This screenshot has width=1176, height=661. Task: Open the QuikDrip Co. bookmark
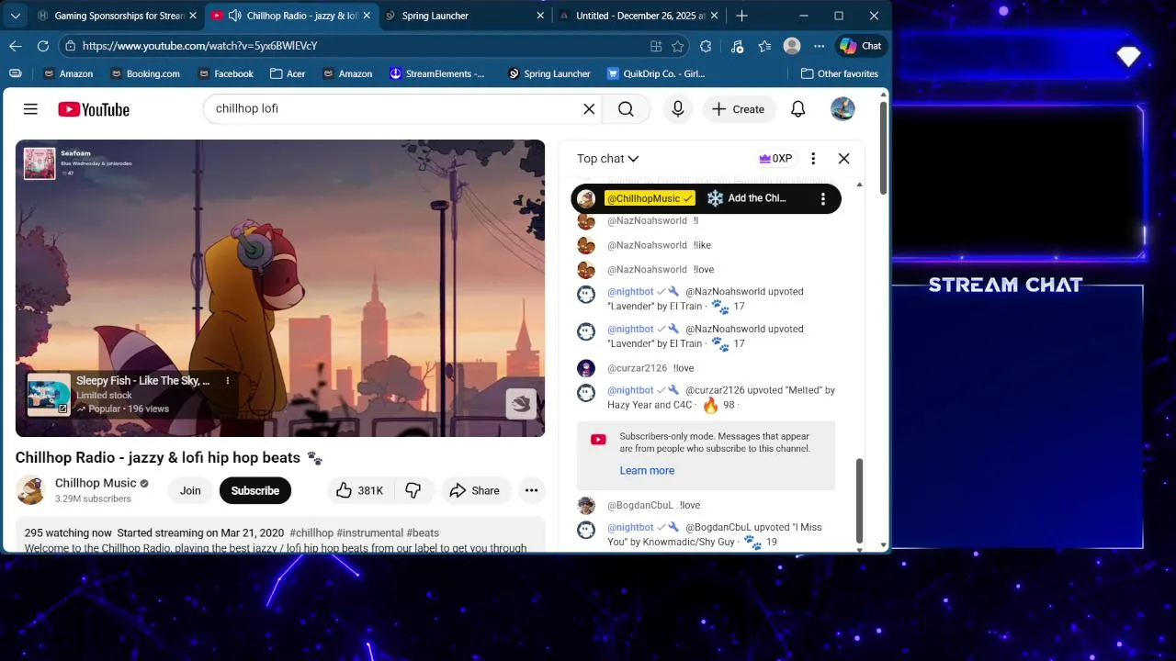click(656, 73)
